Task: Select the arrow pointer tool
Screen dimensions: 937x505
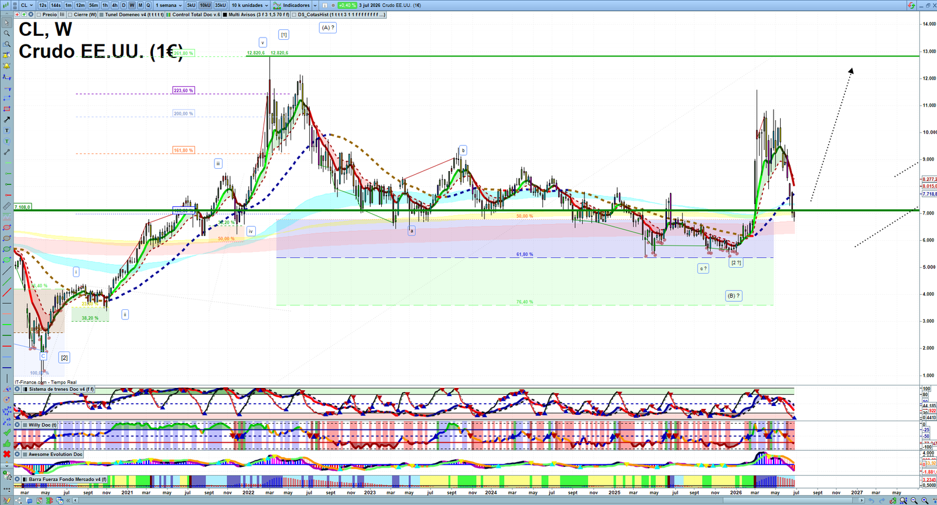Action: (7, 22)
